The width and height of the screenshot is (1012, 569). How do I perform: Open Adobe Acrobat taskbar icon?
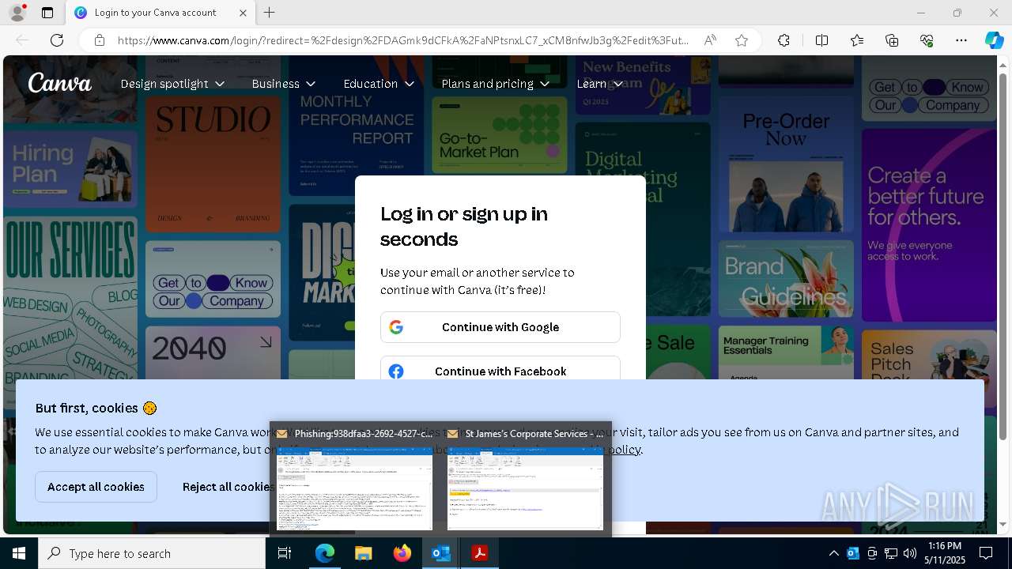[x=479, y=553]
